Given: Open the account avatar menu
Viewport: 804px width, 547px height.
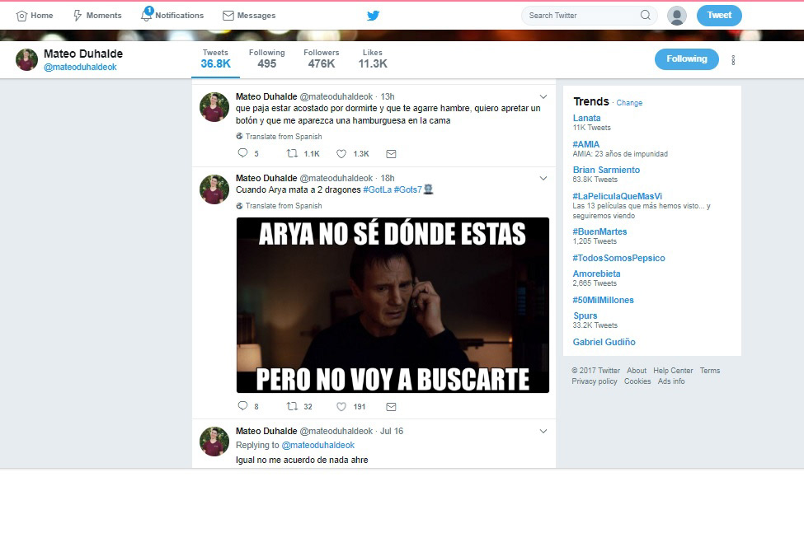Looking at the screenshot, I should click(676, 16).
